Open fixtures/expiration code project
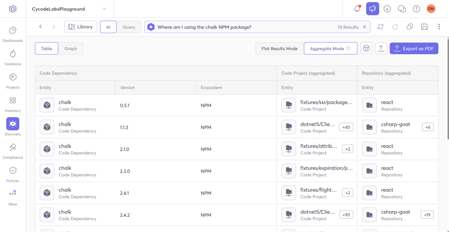 pyautogui.click(x=326, y=168)
